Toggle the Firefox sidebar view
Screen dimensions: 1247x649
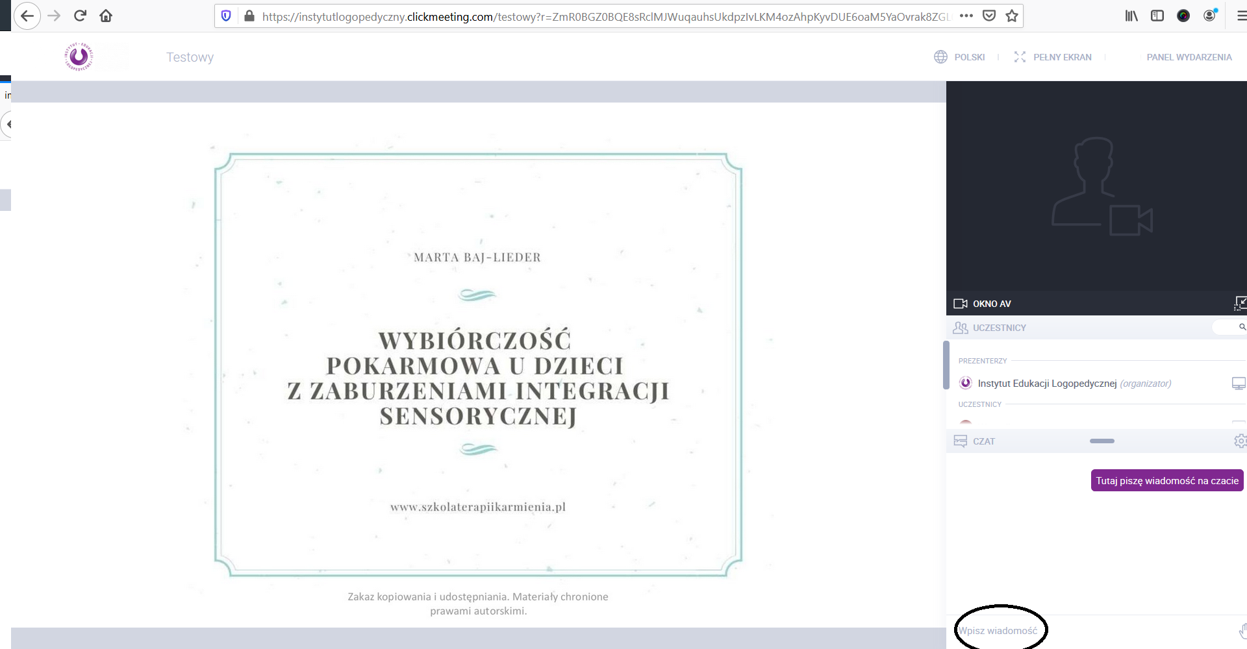coord(1157,16)
